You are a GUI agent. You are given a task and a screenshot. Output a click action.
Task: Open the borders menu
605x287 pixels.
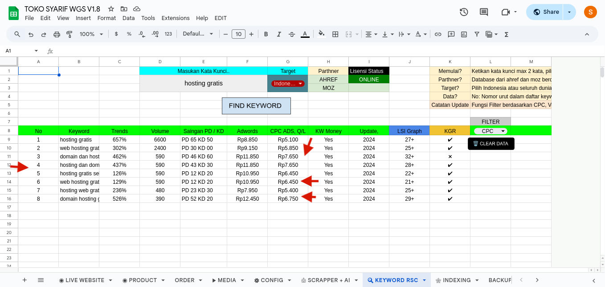click(x=335, y=34)
